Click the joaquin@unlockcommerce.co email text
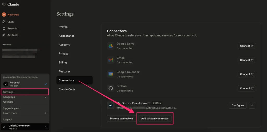Viewport: 267px width, 132px height. click(x=20, y=77)
